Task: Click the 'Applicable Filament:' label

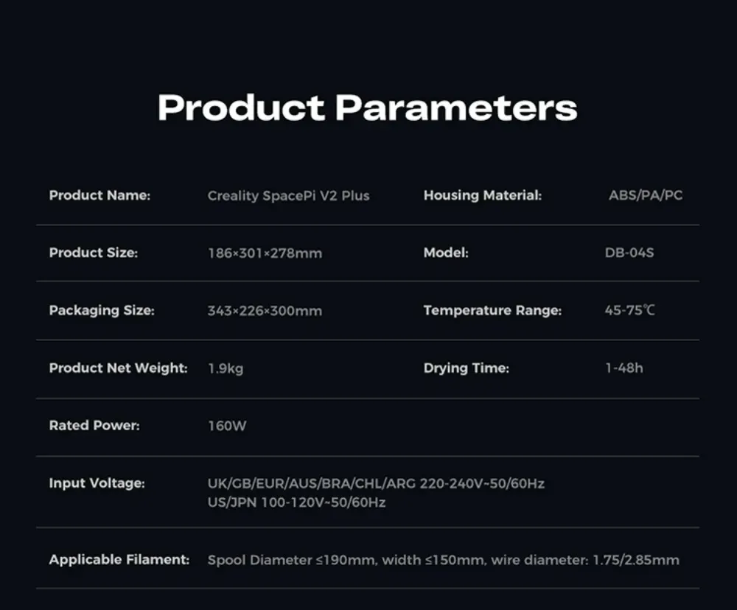Action: point(119,559)
